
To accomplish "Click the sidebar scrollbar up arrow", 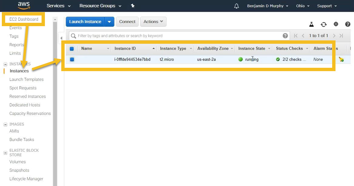I will pos(55,20).
